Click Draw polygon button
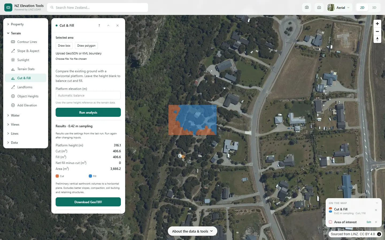Screen dimensions: 385x240 [x=86, y=46]
